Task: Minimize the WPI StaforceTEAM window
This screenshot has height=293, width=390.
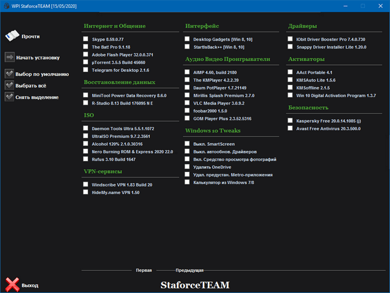Action: (346, 6)
